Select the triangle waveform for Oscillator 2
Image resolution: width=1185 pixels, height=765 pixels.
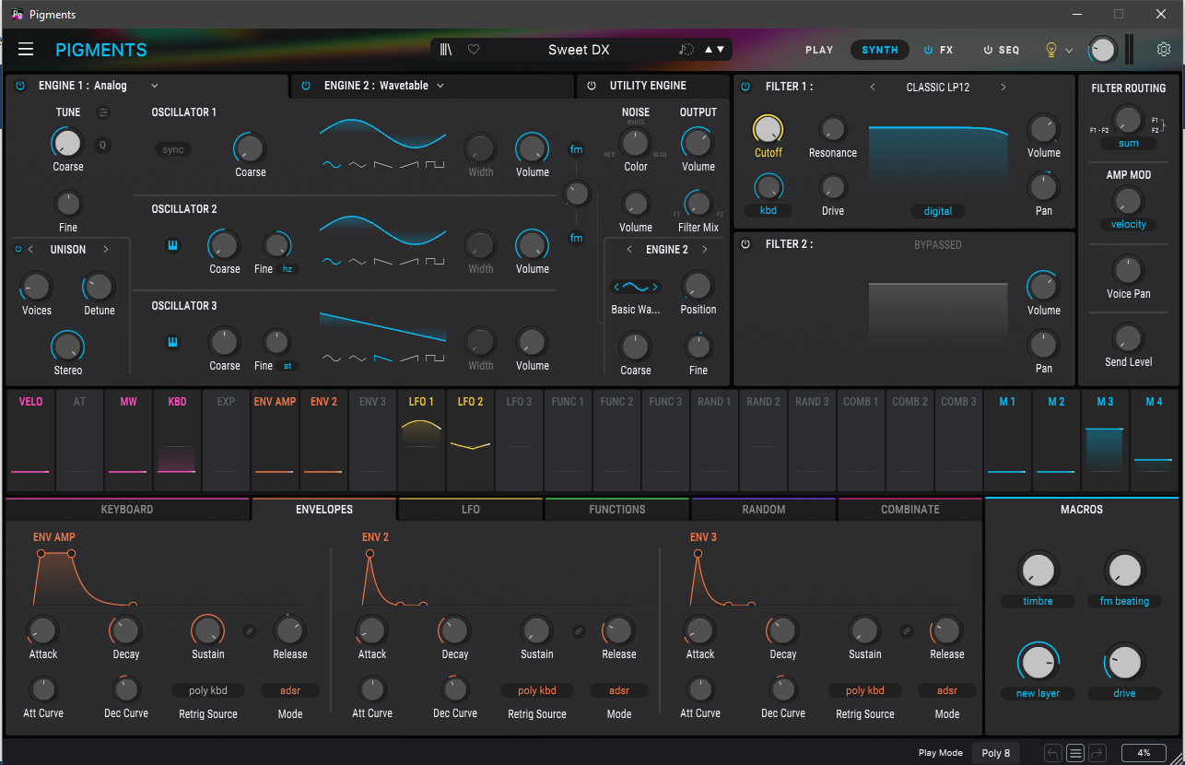357,262
